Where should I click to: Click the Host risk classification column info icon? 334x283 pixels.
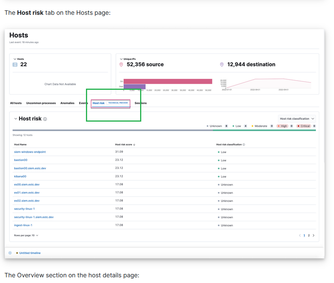click(x=244, y=144)
